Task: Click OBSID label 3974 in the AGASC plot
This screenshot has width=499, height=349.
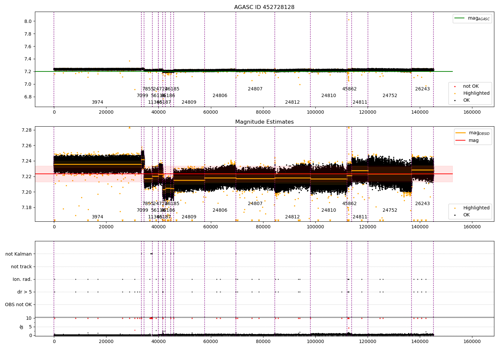Action: 97,102
